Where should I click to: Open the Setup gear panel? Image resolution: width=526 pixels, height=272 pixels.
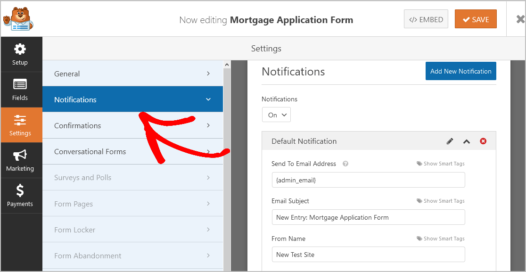pyautogui.click(x=20, y=54)
